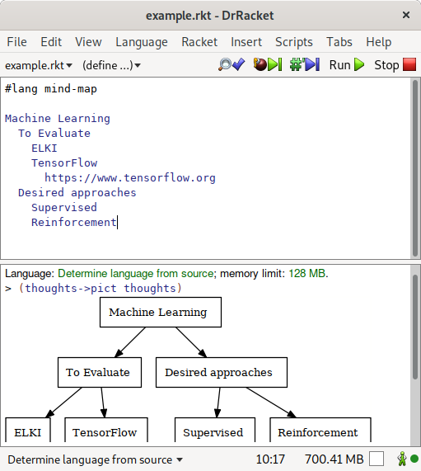Open the example.rkt file dropdown
This screenshot has width=421, height=471.
coord(39,65)
